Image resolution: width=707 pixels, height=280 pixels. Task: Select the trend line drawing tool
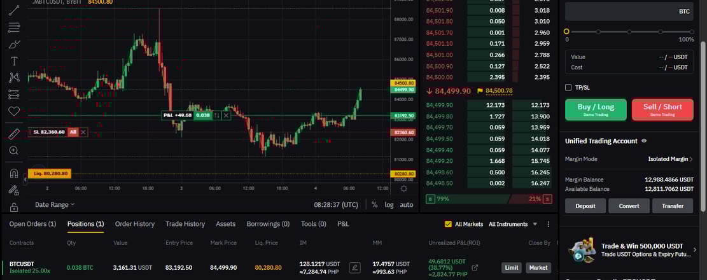(x=14, y=10)
